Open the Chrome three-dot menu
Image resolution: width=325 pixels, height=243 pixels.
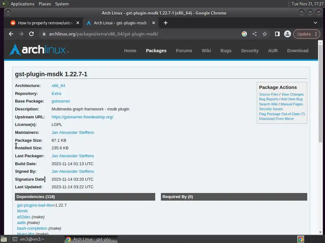coord(316,34)
